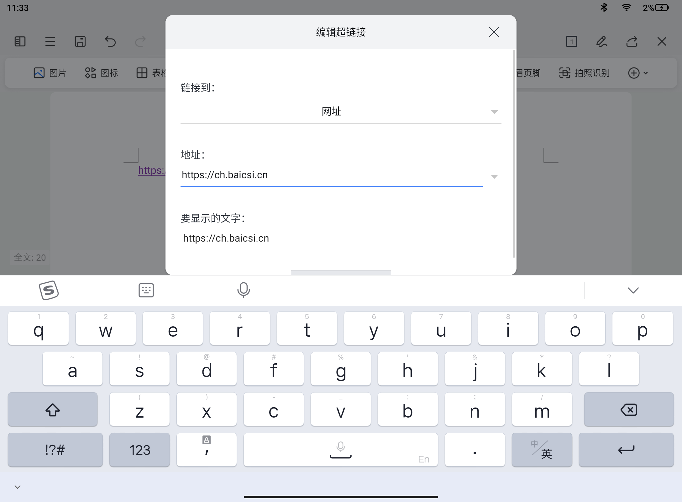Open the sidebar navigation panel
Image resolution: width=682 pixels, height=502 pixels.
coord(20,41)
